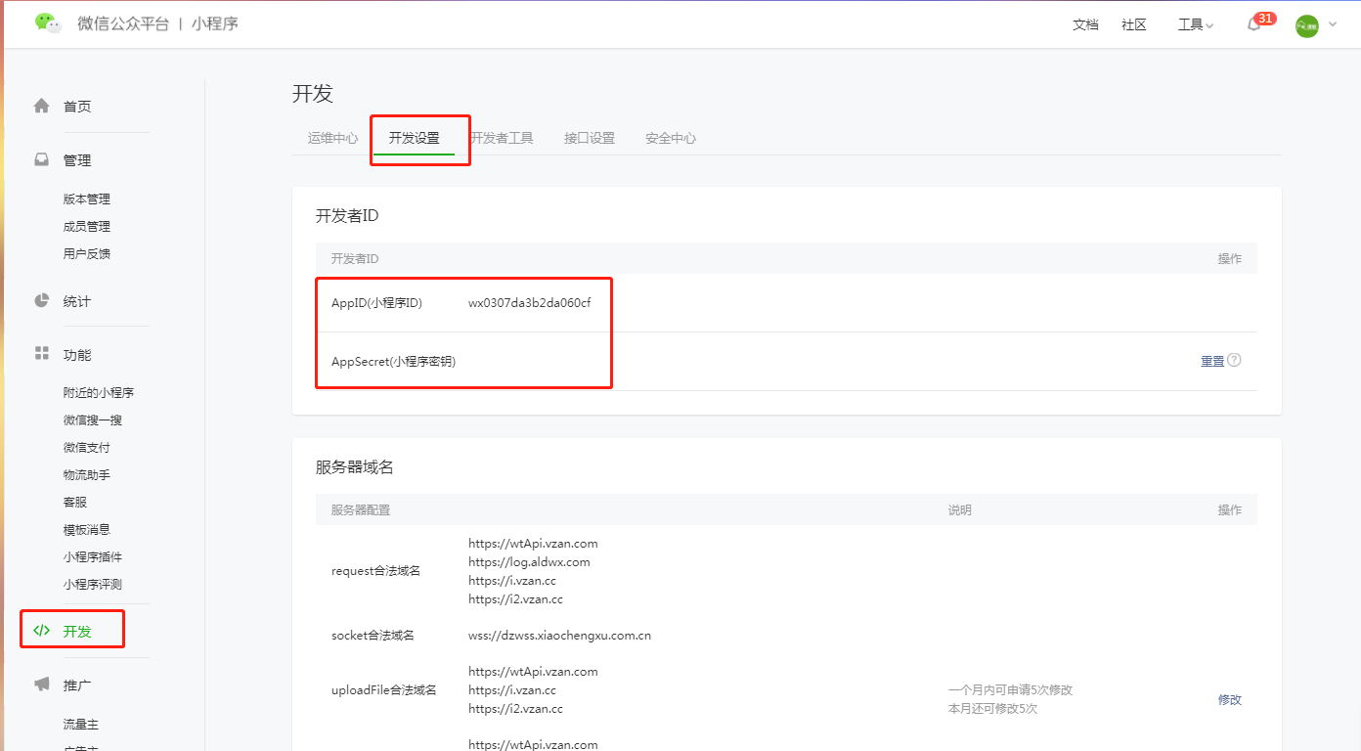Click the AppID value wx0307da3b2da060cf
Screen dimensions: 1361x751
pos(529,303)
